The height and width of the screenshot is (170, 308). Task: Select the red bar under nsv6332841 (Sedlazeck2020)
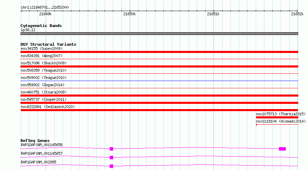point(159,110)
